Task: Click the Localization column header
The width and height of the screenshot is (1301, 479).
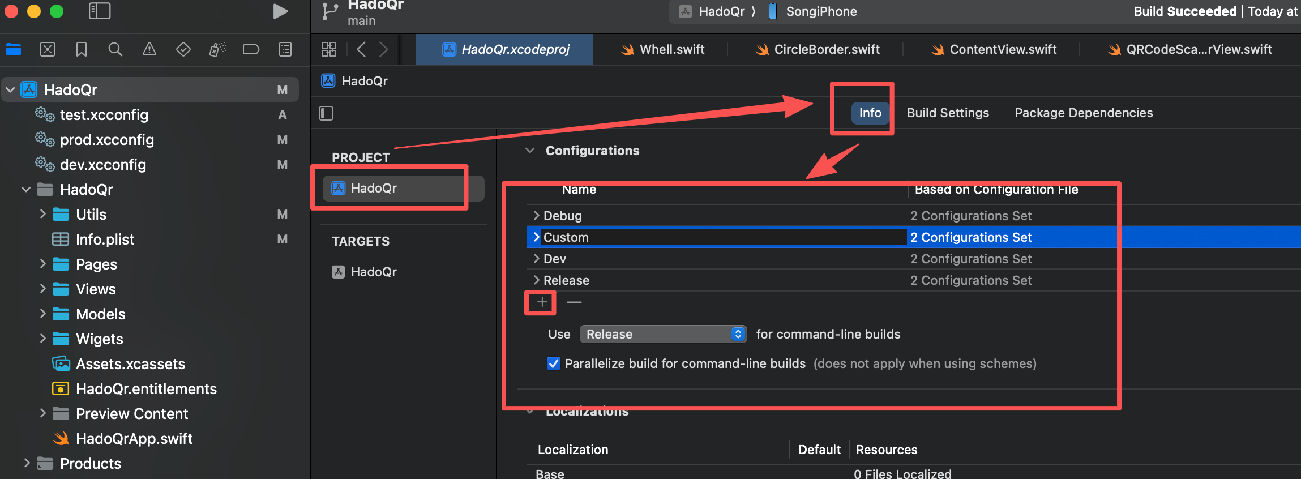Action: [x=573, y=450]
